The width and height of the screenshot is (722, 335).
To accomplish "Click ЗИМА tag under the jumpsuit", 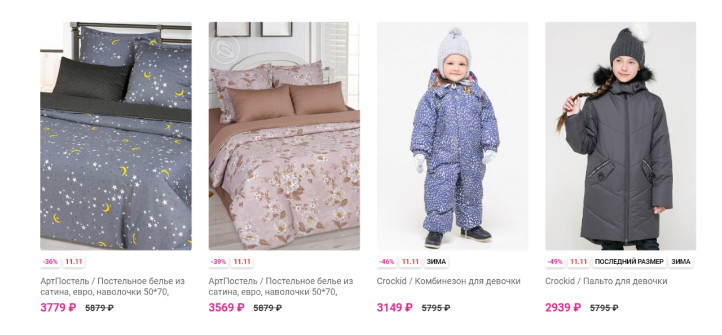I will tap(436, 262).
